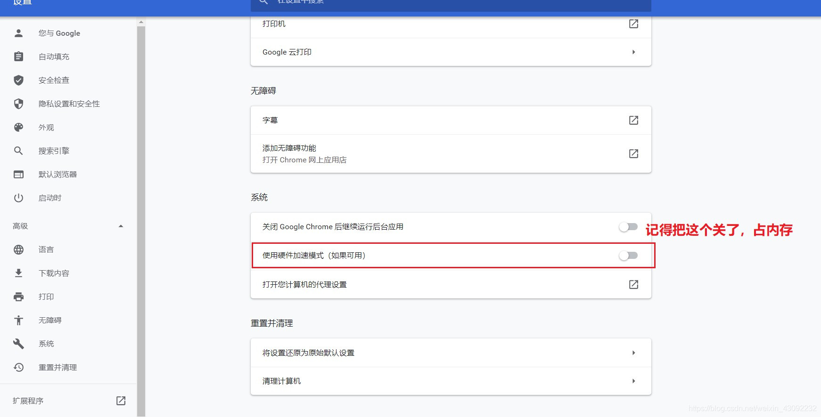Click the browser window icon for 默认浏览器

coord(18,174)
